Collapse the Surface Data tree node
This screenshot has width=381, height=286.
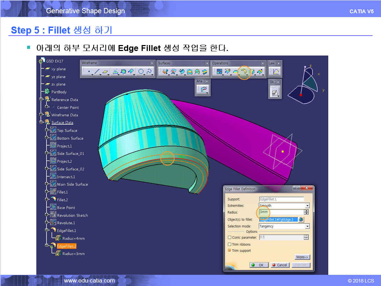(41, 123)
